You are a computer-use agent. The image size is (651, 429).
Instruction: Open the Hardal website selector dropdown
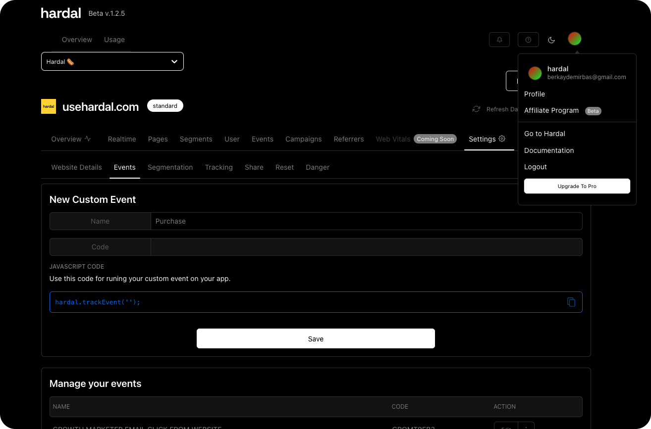pos(112,61)
